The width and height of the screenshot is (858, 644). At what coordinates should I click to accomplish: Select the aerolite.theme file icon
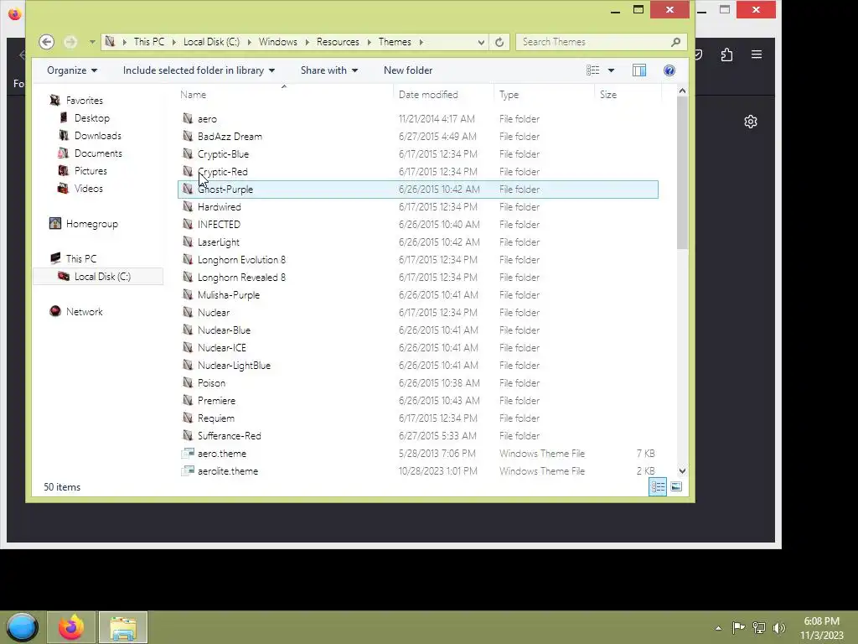point(188,470)
